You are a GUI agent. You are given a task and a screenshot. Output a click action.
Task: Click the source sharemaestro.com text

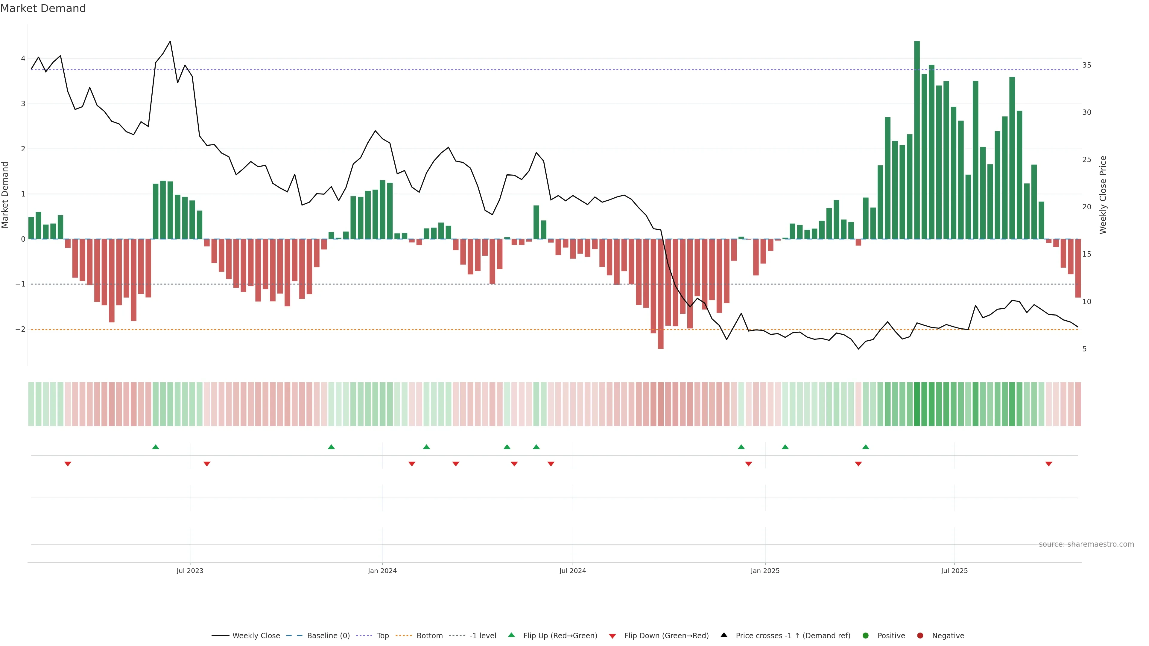[x=1086, y=544]
